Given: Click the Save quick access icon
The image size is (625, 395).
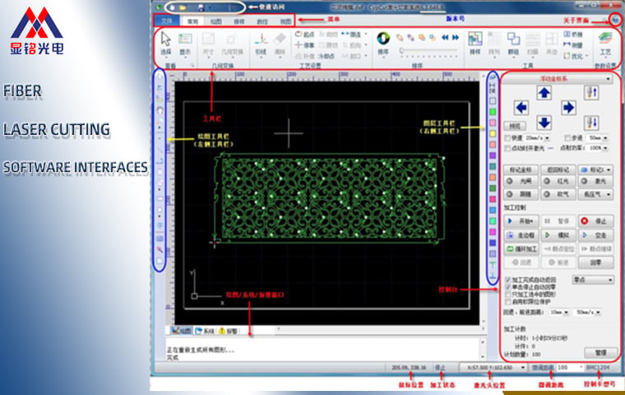Looking at the screenshot, I should click(x=201, y=7).
